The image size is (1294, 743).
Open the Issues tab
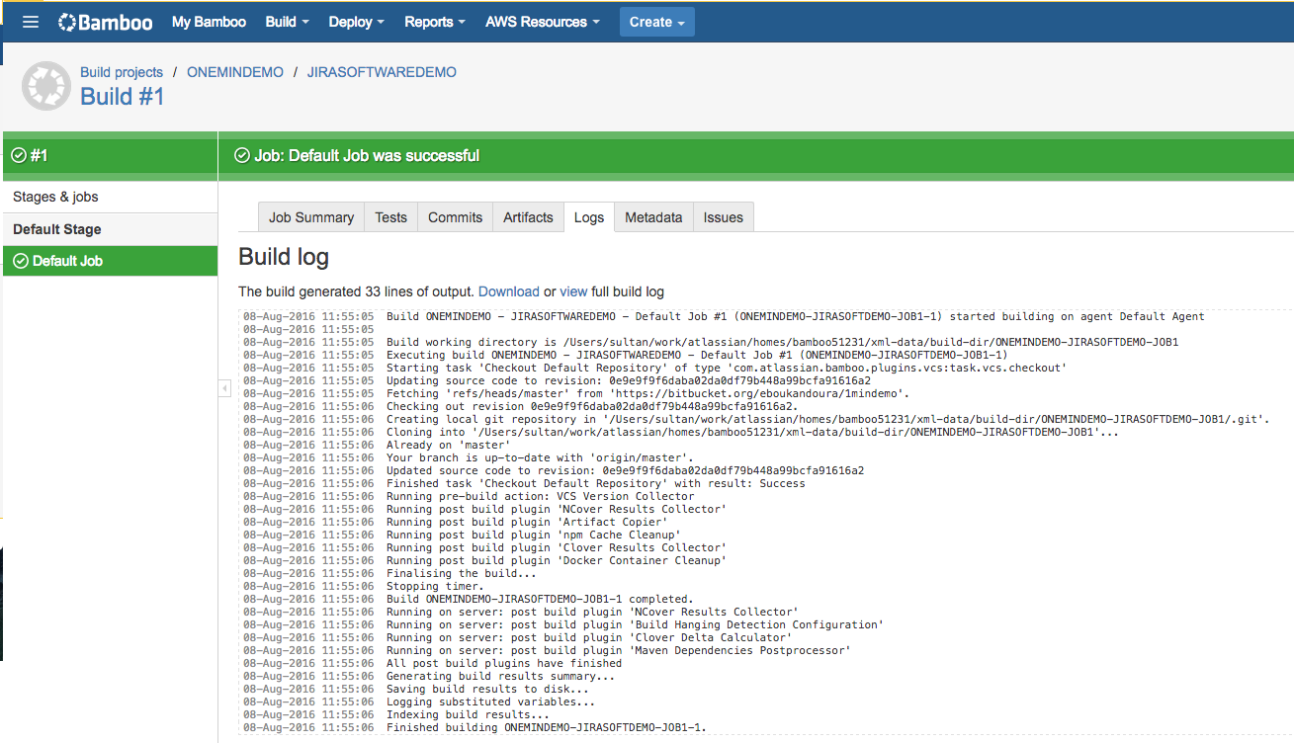tap(723, 217)
